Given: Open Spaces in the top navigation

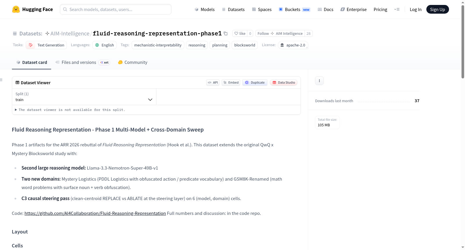Looking at the screenshot, I should [x=262, y=9].
